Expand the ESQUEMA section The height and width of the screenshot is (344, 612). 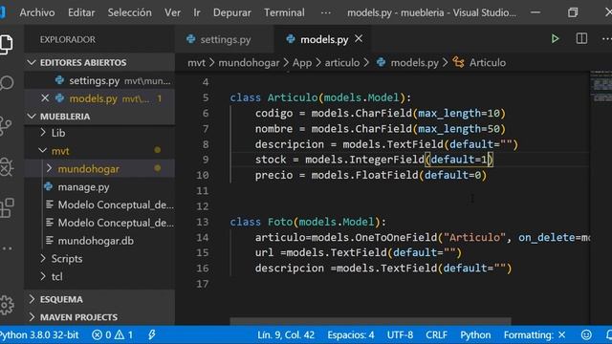point(32,299)
